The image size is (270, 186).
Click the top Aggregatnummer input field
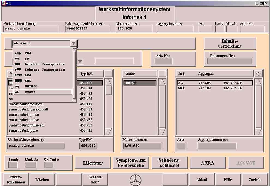click(x=175, y=29)
